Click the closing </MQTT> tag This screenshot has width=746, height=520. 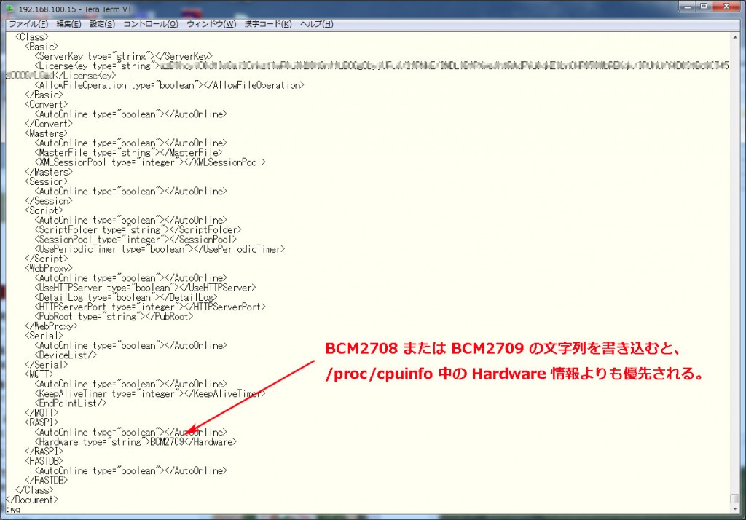[x=42, y=413]
